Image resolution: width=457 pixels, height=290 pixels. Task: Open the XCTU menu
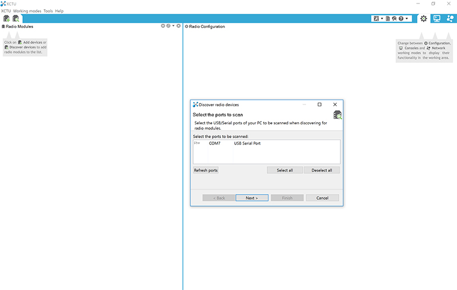[6, 11]
